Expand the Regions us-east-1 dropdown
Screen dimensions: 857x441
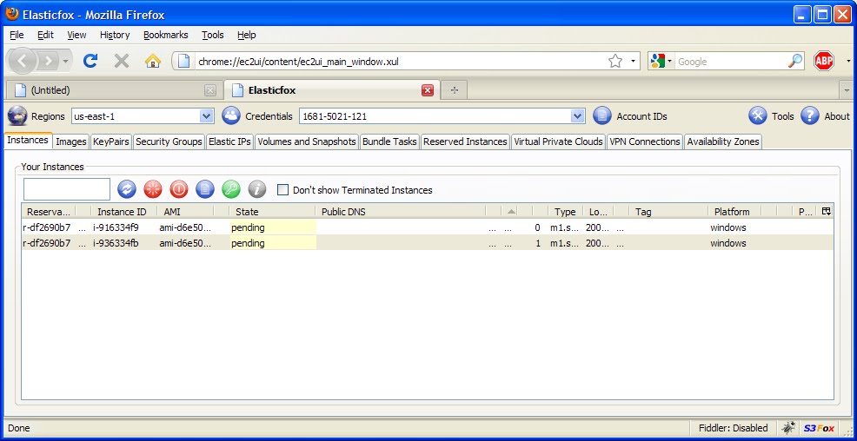coord(206,115)
